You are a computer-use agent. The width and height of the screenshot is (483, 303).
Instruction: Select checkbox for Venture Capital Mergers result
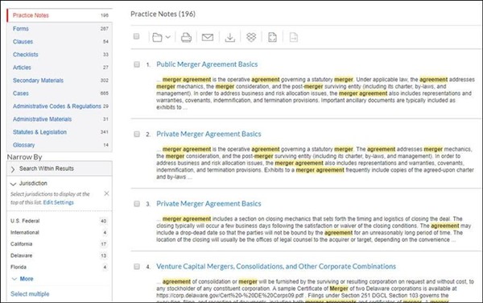[137, 267]
